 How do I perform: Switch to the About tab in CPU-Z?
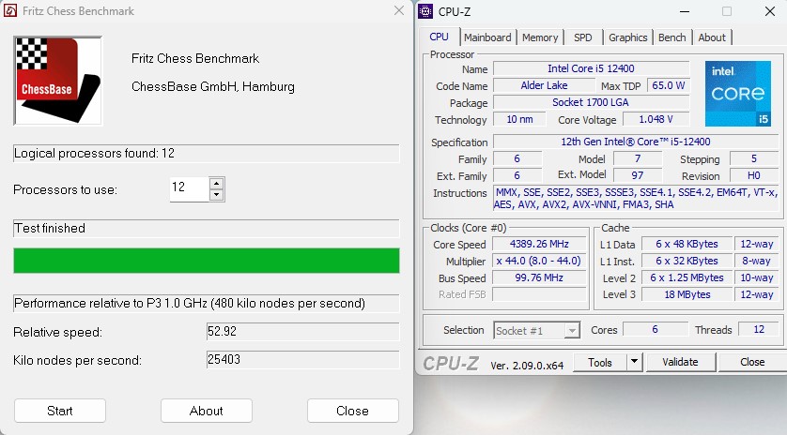point(712,37)
